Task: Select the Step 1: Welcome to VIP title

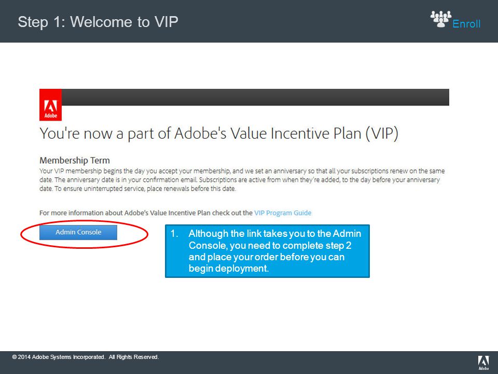Action: 98,22
